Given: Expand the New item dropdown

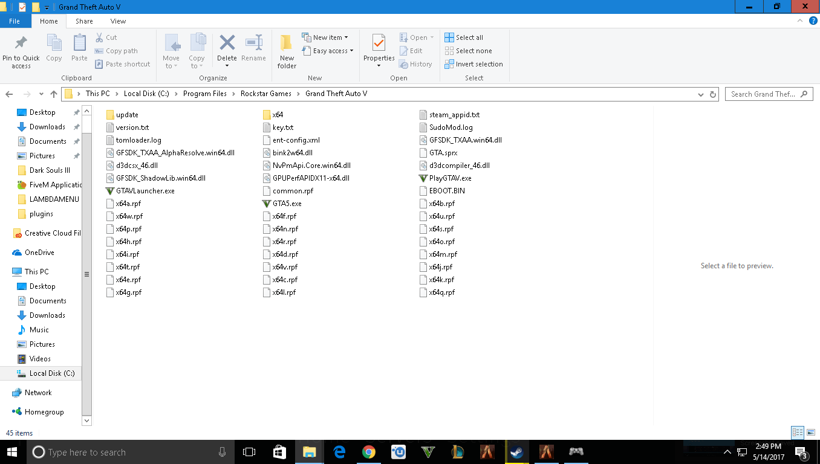Looking at the screenshot, I should pyautogui.click(x=325, y=37).
